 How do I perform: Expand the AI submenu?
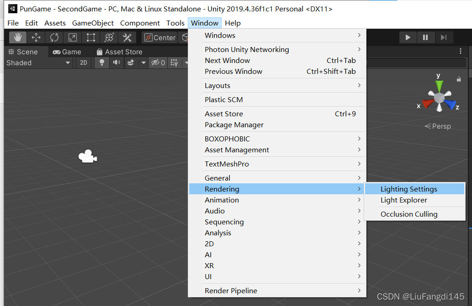pos(277,254)
